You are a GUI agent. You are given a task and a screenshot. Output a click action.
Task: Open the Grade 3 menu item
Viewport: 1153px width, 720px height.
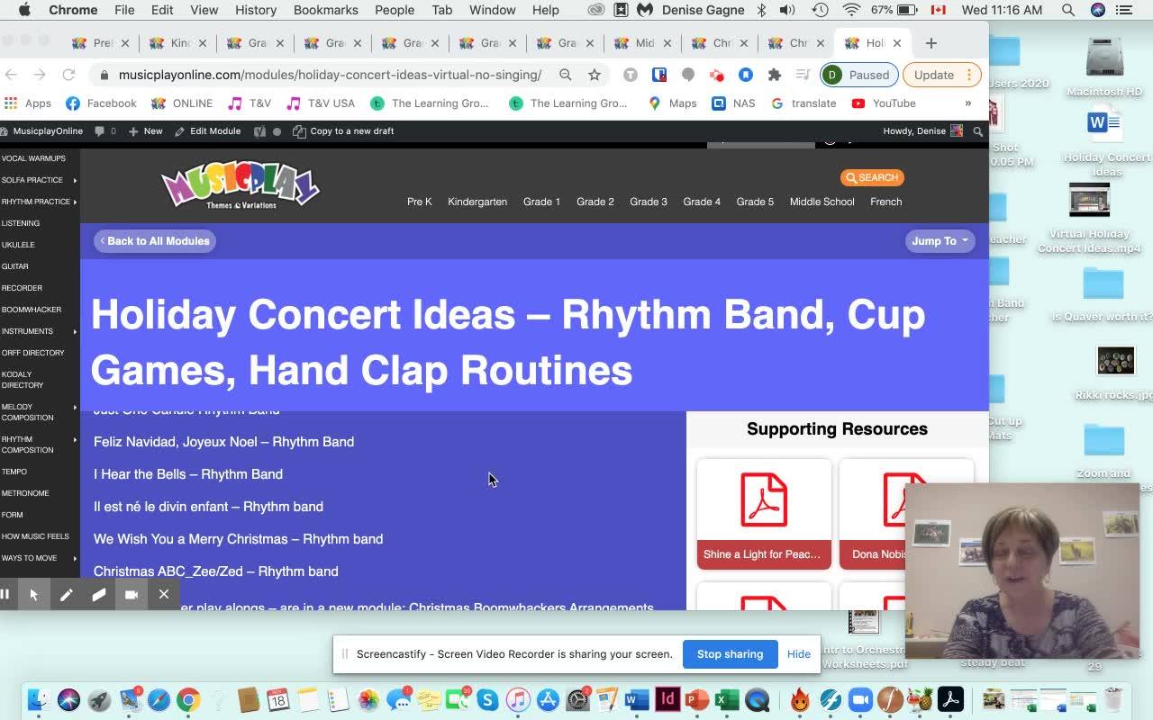tap(649, 202)
